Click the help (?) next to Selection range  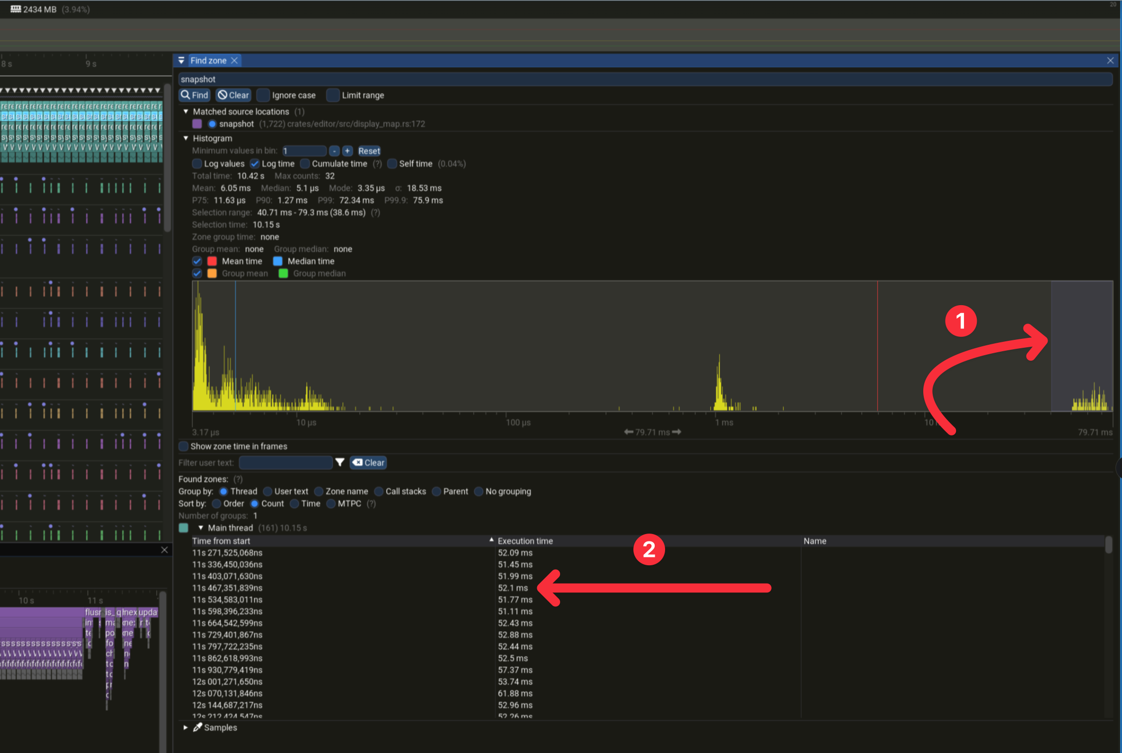pos(376,213)
